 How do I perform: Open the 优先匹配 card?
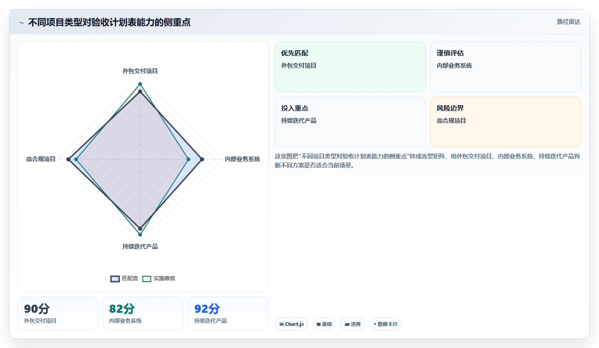tap(350, 67)
